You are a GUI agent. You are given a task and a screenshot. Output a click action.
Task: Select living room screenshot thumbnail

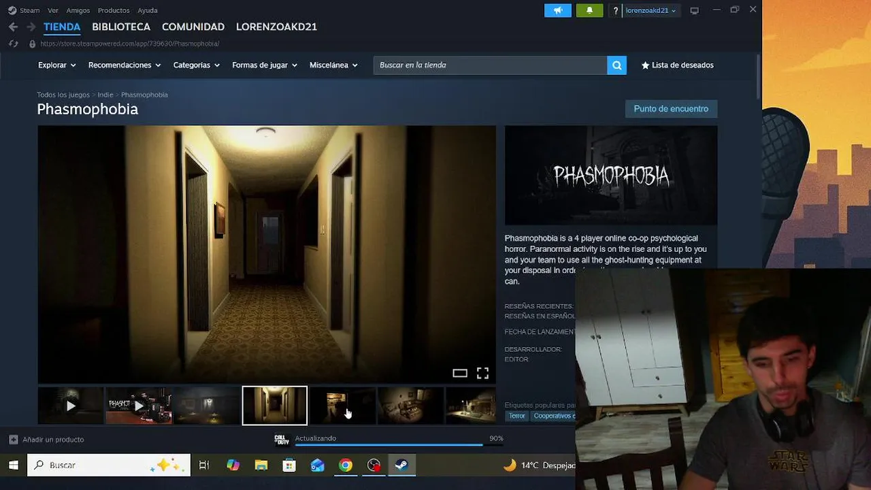point(411,406)
